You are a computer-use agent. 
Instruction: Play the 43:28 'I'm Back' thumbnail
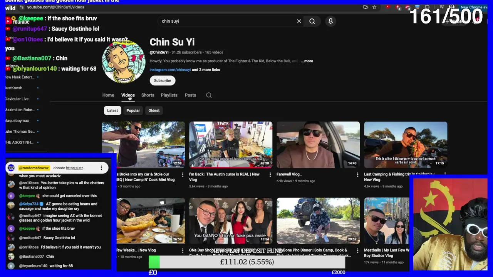click(231, 145)
